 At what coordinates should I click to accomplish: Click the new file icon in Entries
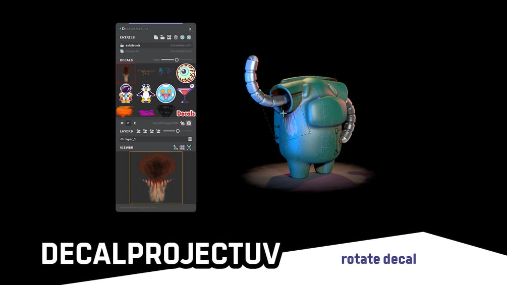tap(156, 37)
